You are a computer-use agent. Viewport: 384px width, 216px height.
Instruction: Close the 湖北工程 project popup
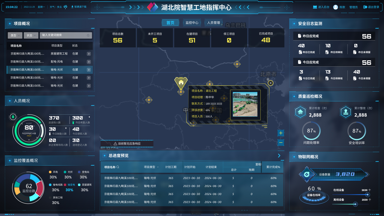click(271, 83)
